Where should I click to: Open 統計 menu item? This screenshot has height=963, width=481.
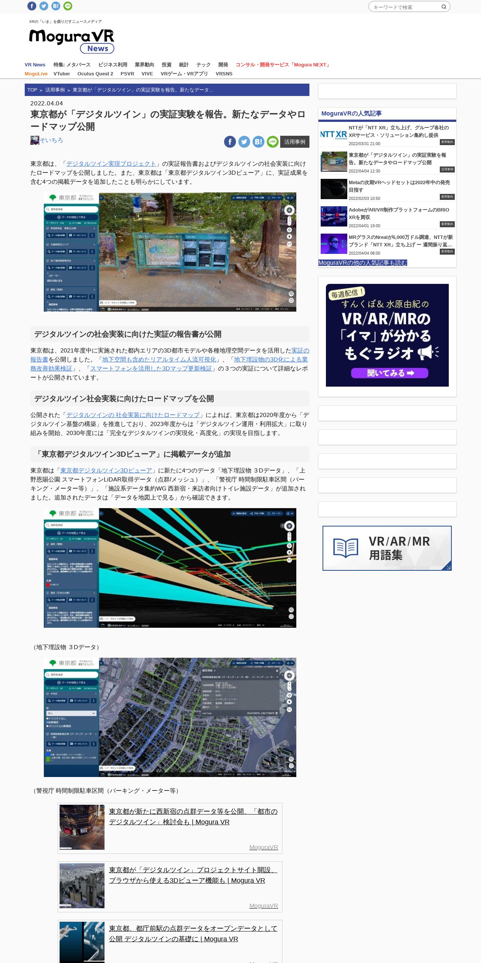click(x=184, y=64)
